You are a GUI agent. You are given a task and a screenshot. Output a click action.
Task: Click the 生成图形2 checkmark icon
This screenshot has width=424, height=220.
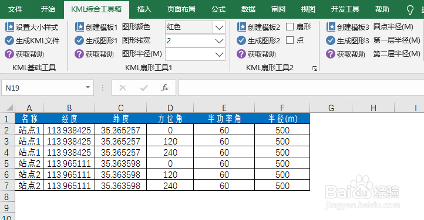241,40
